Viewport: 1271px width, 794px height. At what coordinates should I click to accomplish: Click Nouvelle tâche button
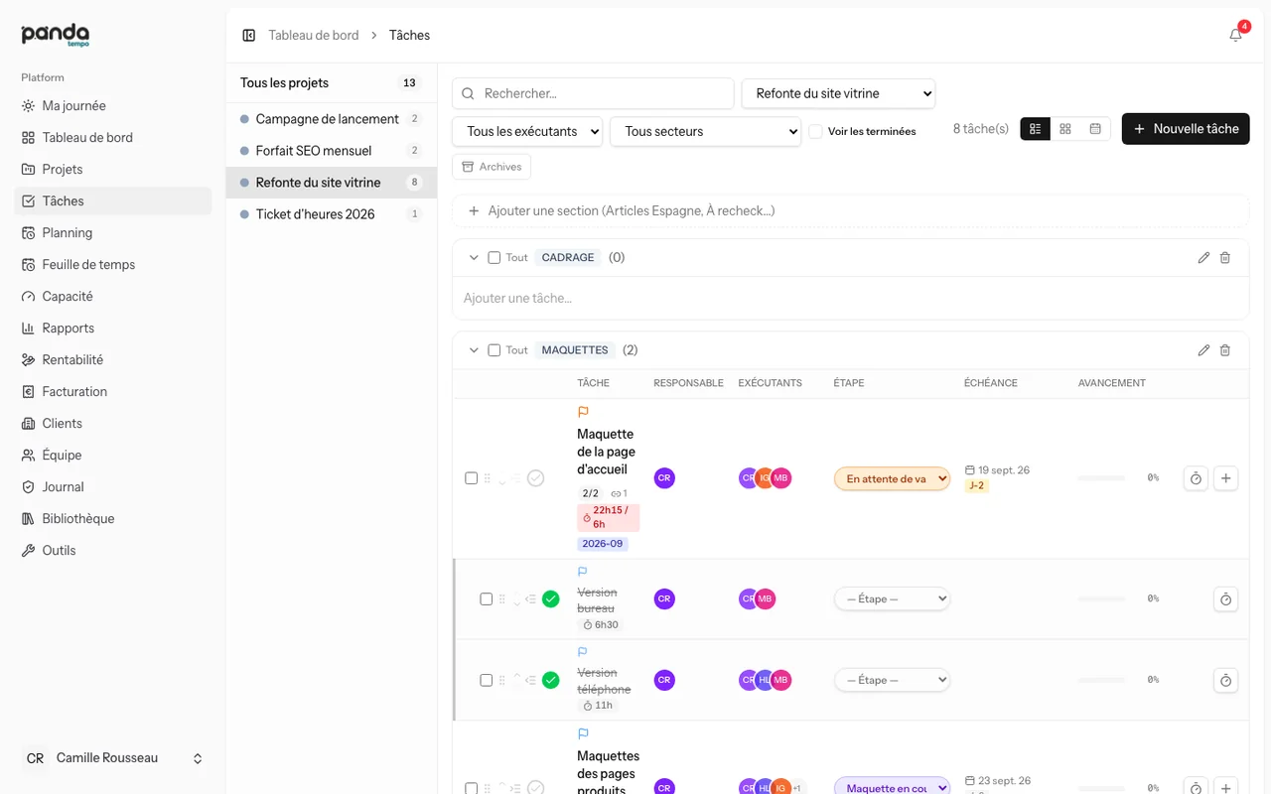(1186, 129)
